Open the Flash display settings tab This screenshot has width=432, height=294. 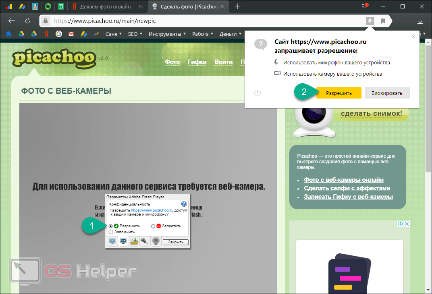click(112, 241)
